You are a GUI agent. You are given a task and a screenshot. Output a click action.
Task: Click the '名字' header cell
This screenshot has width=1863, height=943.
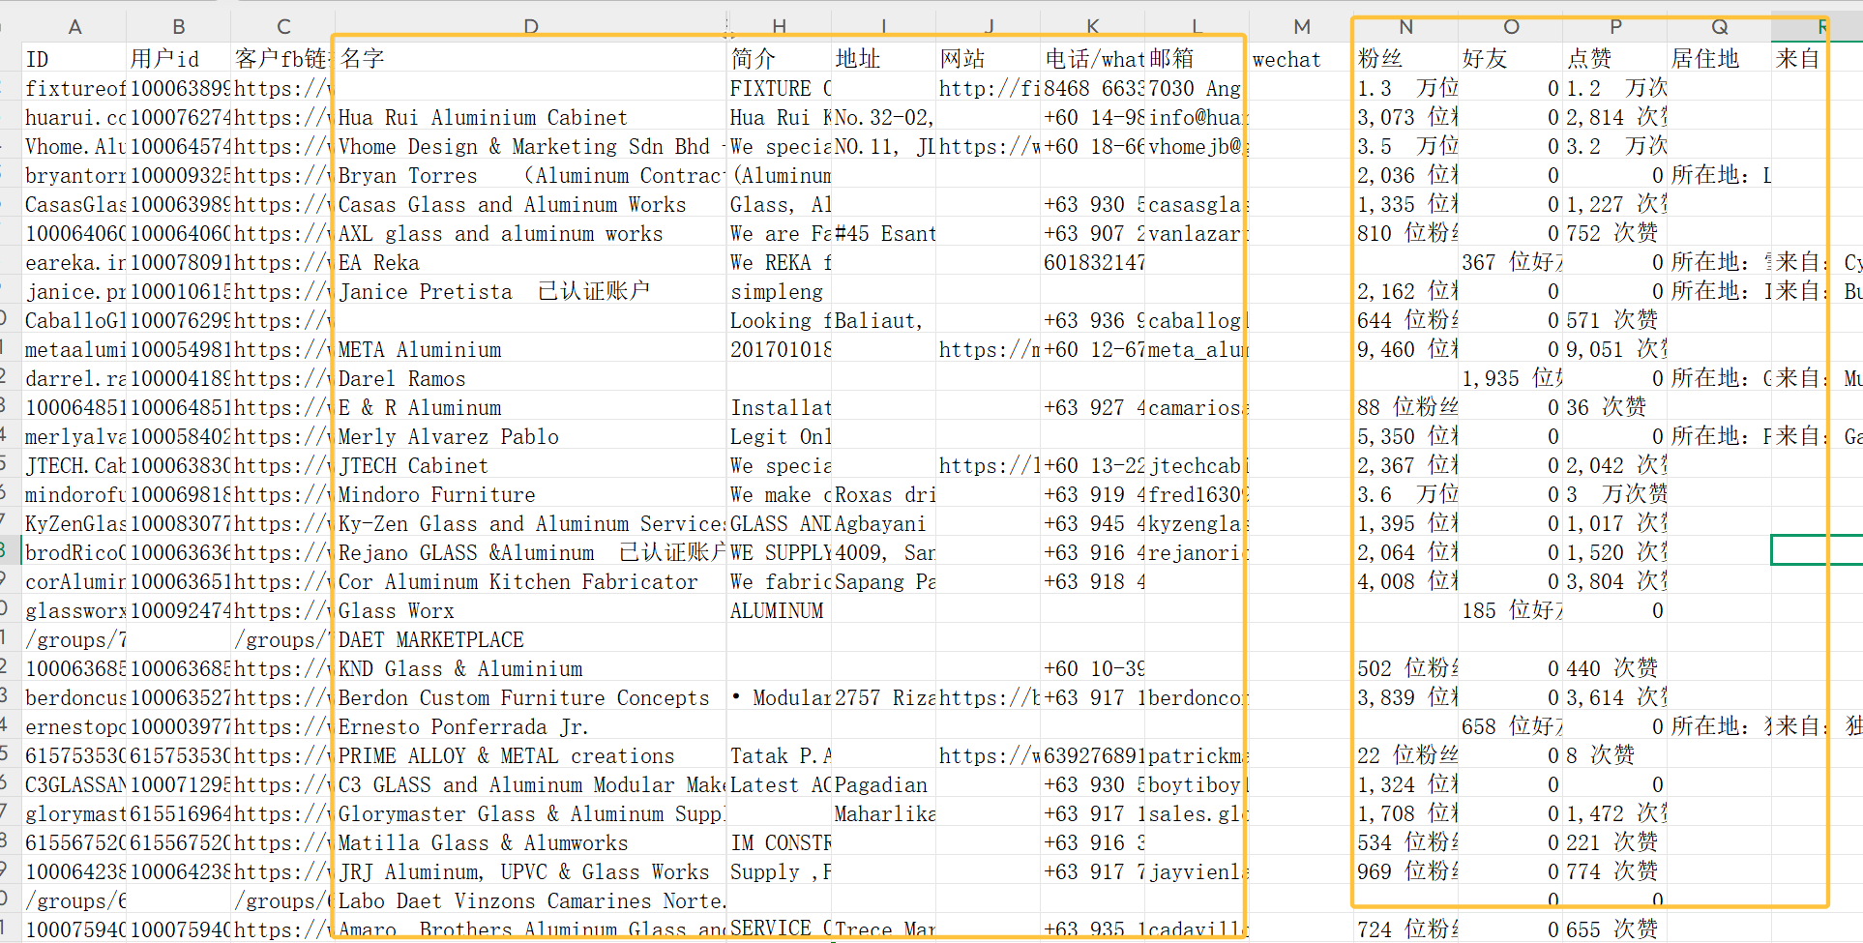coord(531,58)
